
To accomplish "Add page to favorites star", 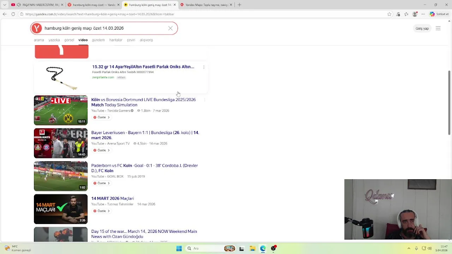I will pyautogui.click(x=389, y=14).
